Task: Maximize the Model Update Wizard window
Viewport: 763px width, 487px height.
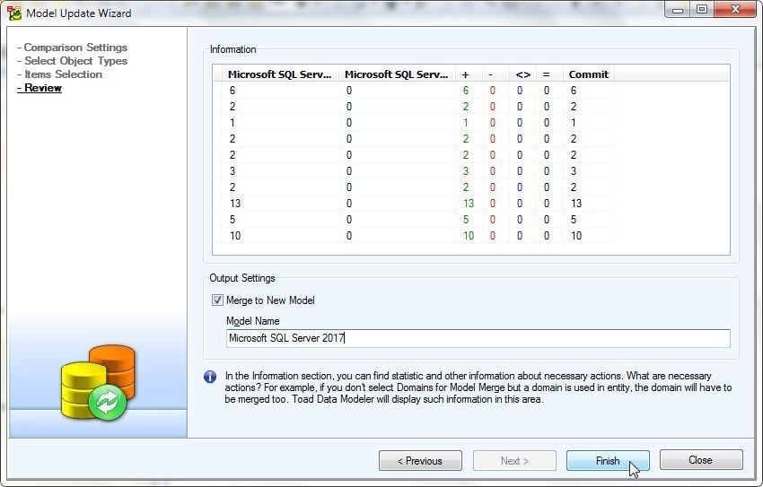Action: click(702, 9)
